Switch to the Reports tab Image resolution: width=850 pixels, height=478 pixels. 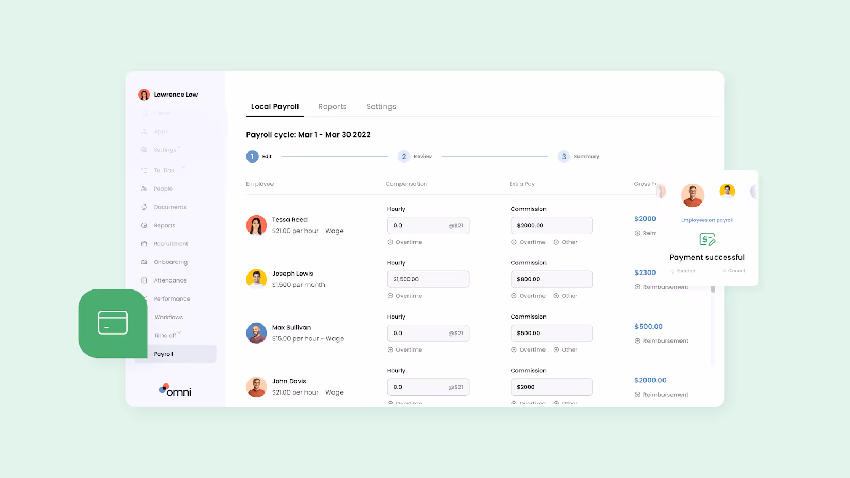[x=332, y=106]
